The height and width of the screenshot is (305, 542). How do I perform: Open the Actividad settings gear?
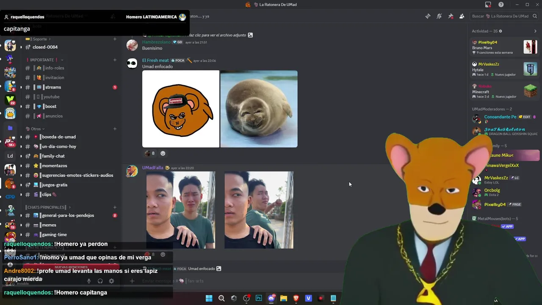[x=501, y=31]
